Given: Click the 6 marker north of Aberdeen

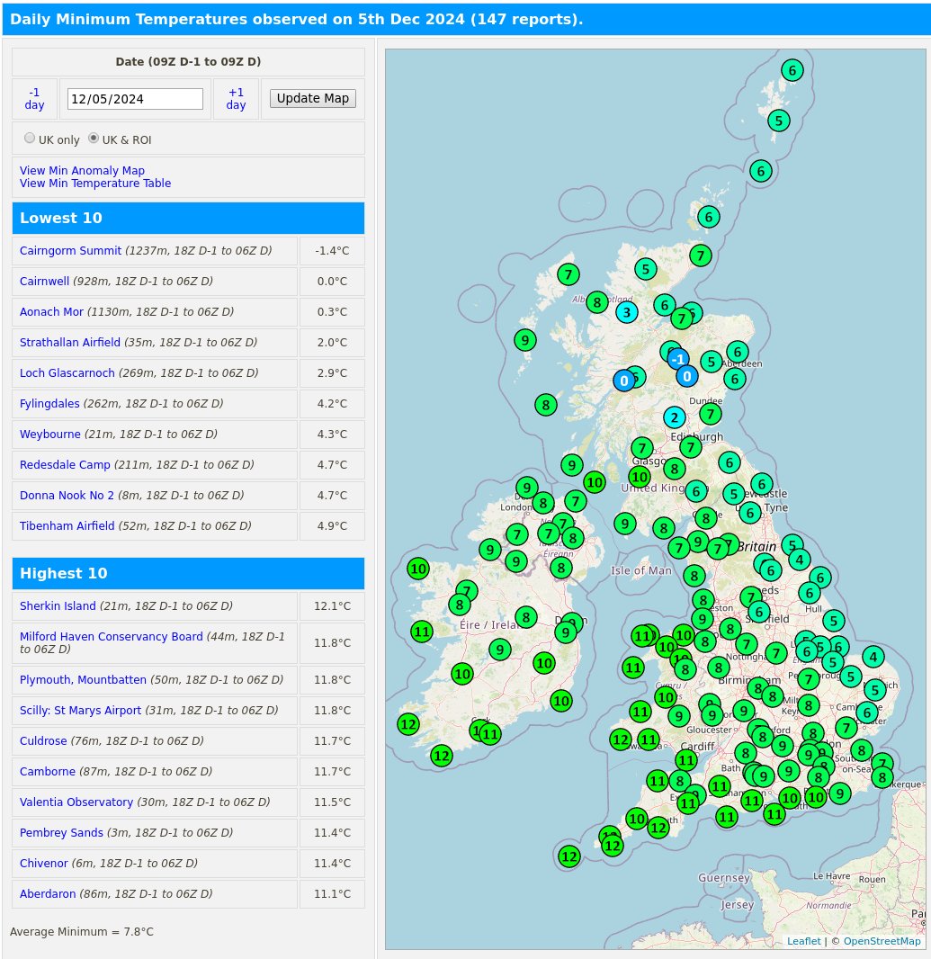Looking at the screenshot, I should click(737, 352).
